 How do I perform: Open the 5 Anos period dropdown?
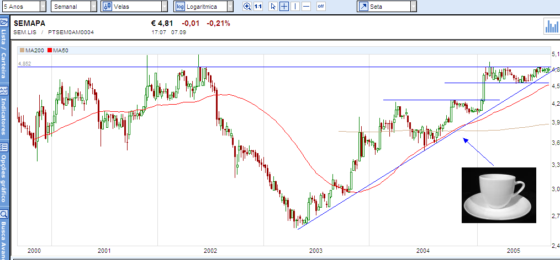[x=23, y=6]
